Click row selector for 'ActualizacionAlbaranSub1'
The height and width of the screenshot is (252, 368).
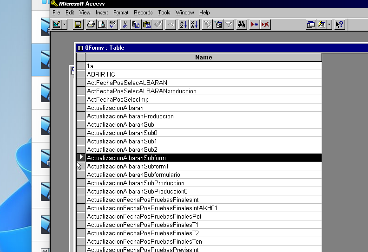(81, 141)
